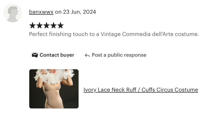The width and height of the screenshot is (212, 119).
Task: Click the fifth rating star
Action: click(x=61, y=25)
